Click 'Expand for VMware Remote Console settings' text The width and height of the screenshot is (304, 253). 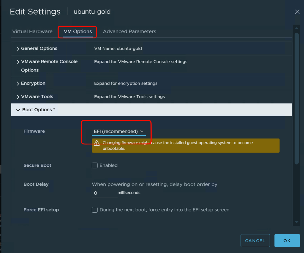[x=141, y=62]
